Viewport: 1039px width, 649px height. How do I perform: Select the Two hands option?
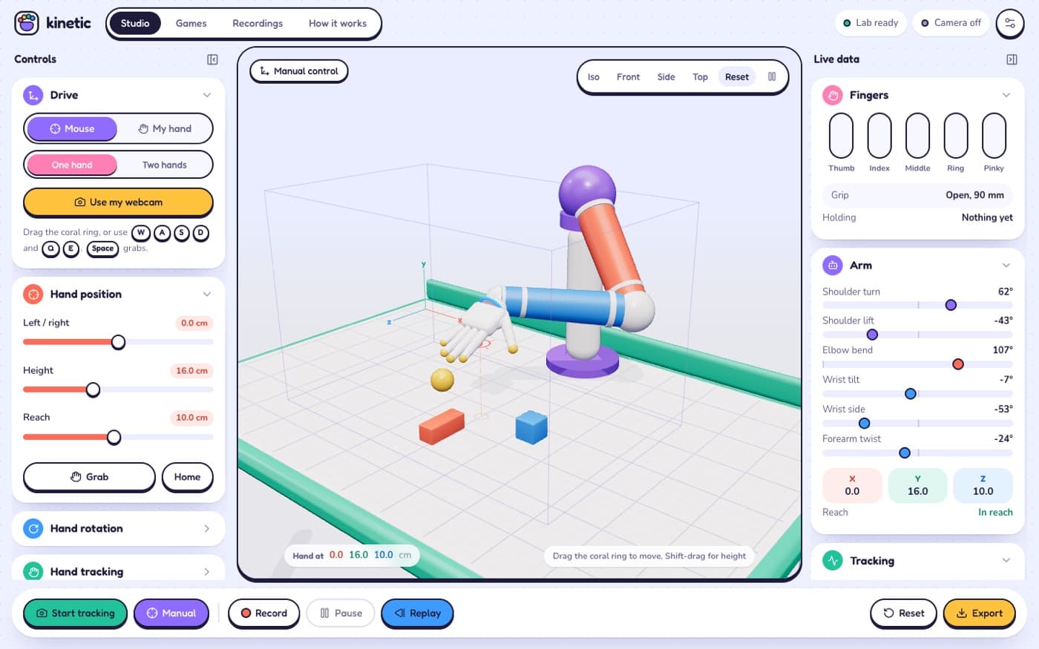(x=165, y=165)
